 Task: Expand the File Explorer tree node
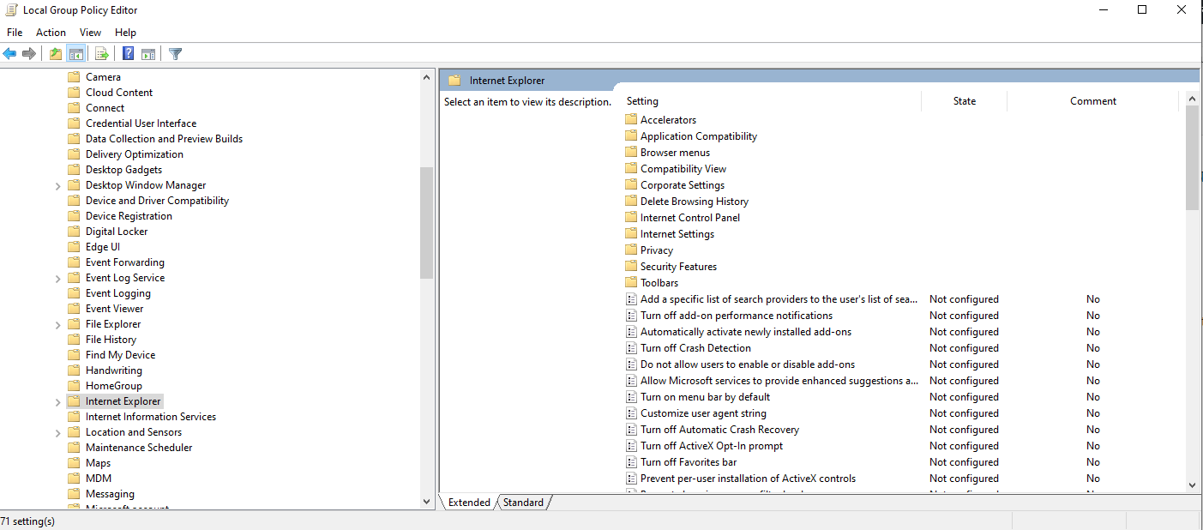(x=57, y=324)
